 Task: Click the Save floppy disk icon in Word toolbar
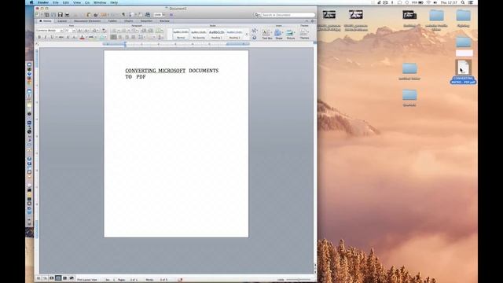click(61, 15)
